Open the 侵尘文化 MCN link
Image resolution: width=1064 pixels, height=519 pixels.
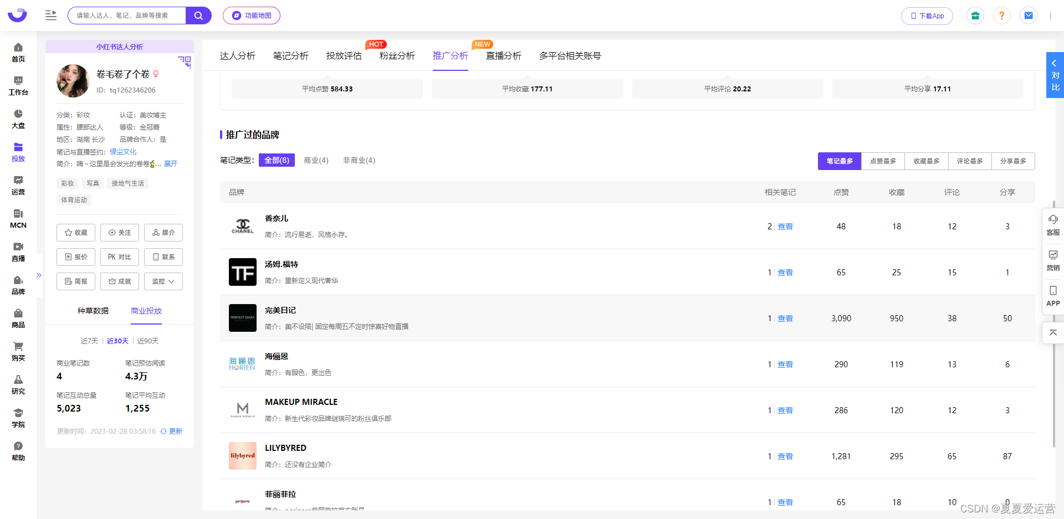pyautogui.click(x=123, y=152)
